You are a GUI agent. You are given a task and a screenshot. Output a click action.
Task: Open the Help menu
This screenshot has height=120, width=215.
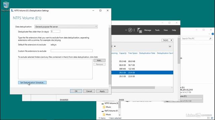click(174, 30)
